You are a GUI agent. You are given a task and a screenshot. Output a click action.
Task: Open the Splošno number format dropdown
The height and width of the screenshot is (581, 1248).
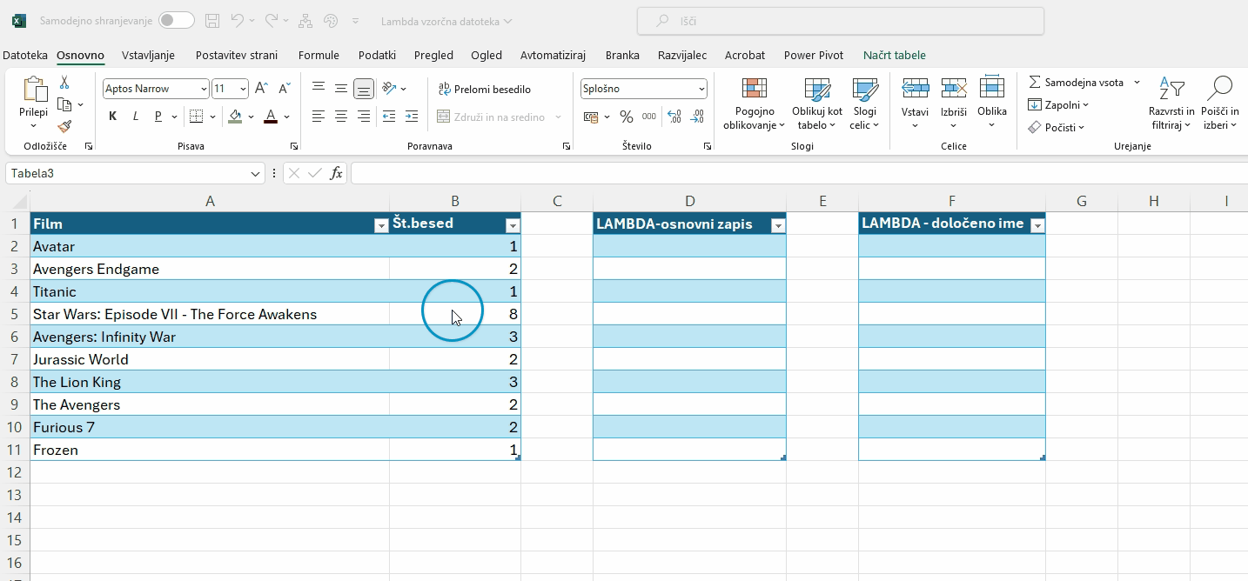pyautogui.click(x=701, y=89)
